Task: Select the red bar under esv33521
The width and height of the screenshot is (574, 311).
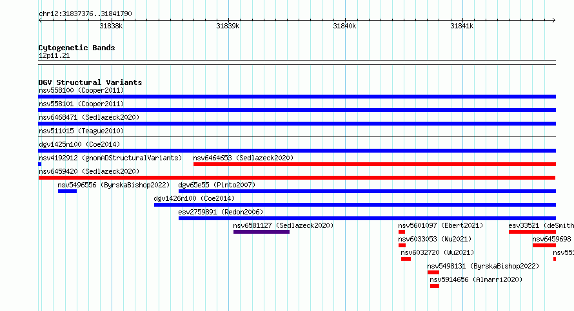Action: coord(532,232)
